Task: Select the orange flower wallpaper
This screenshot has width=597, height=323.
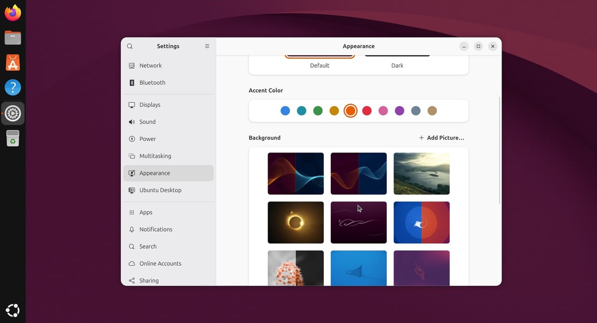Action: tap(296, 268)
